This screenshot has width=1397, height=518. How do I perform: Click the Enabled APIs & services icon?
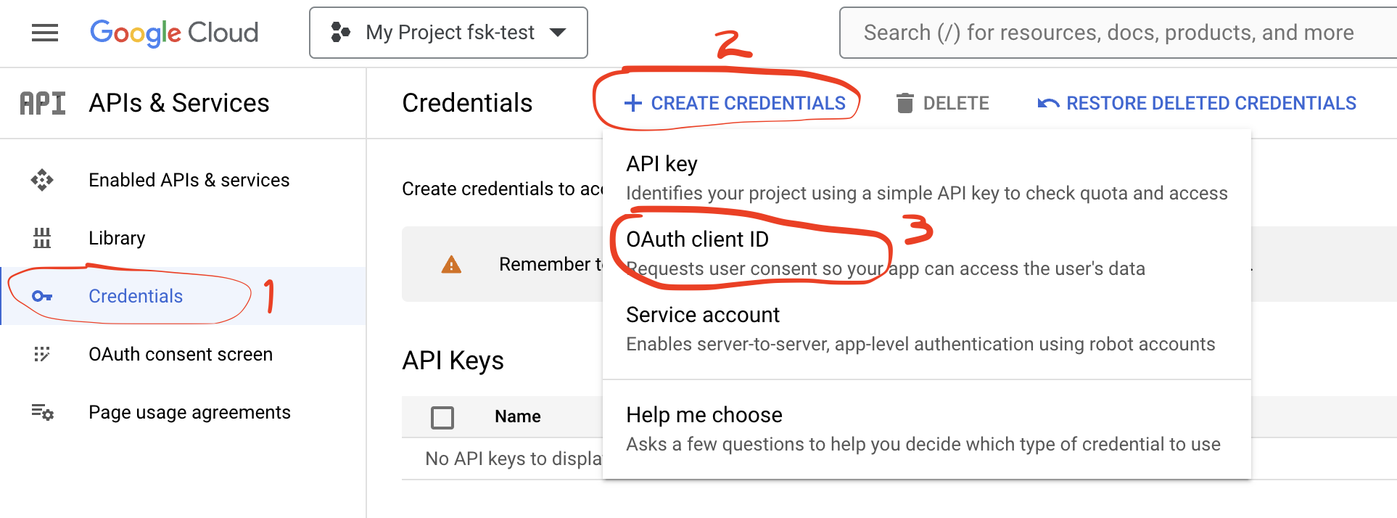[42, 180]
